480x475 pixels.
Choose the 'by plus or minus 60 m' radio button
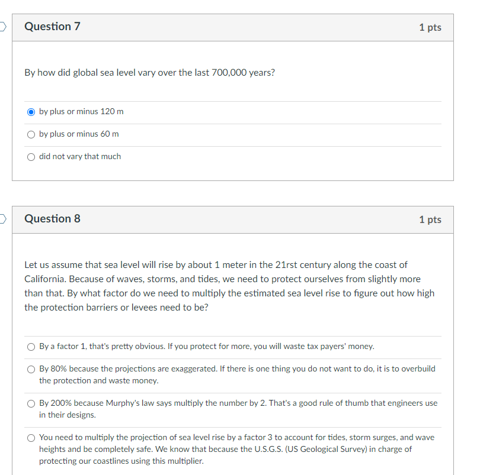tap(31, 134)
